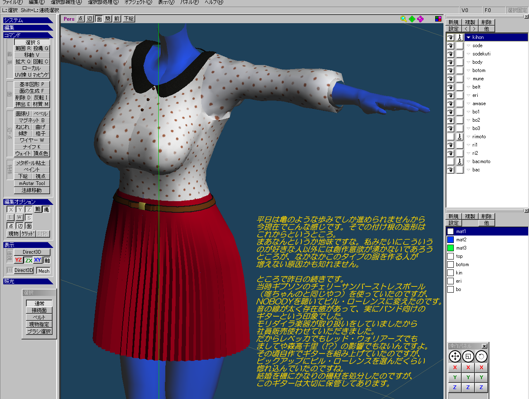Select the sodekuti object in list
The width and height of the screenshot is (529, 399).
pyautogui.click(x=481, y=54)
